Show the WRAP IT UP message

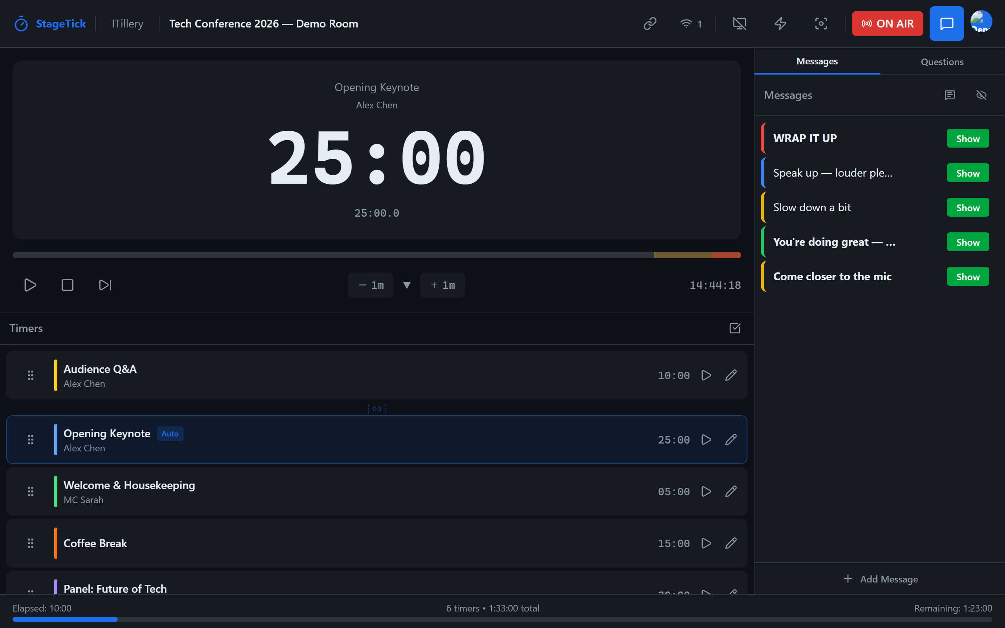click(968, 139)
